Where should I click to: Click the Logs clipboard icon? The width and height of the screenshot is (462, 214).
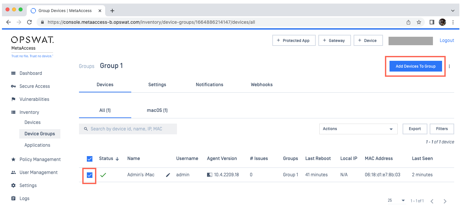tap(13, 198)
